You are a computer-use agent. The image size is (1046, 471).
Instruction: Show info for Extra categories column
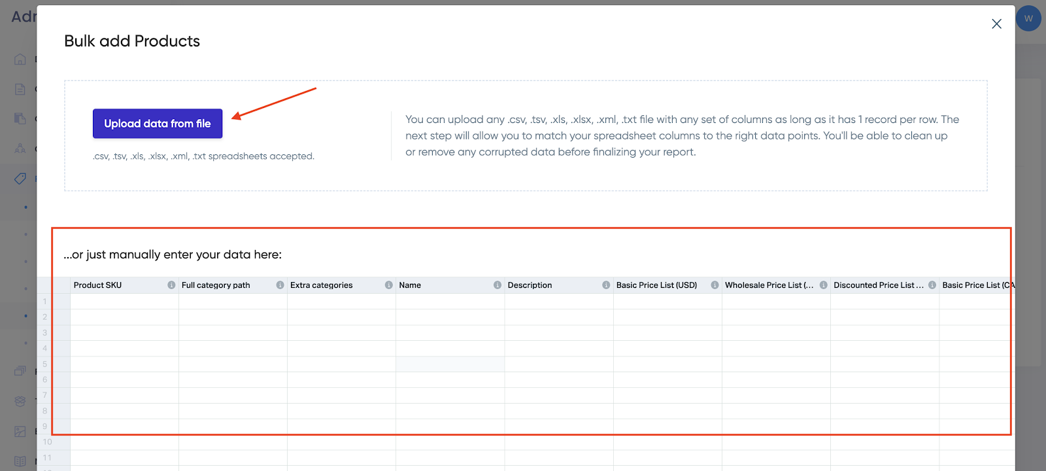[389, 285]
